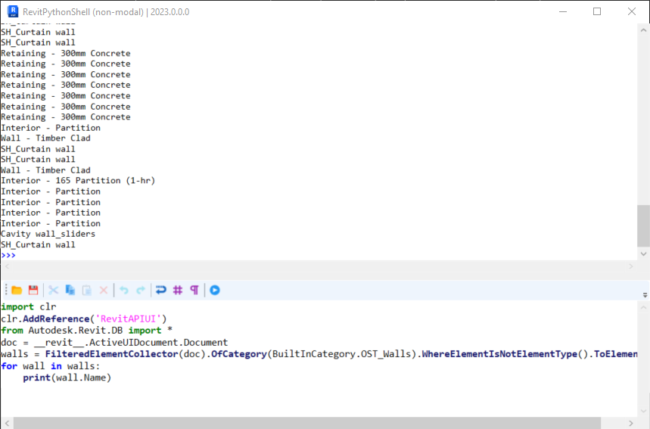Toggle word wrap in the editor
The image size is (650, 429).
point(160,290)
